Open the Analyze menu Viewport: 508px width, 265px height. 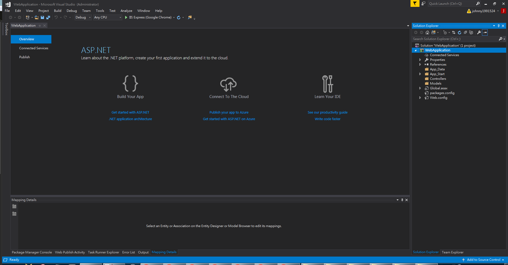click(x=126, y=11)
